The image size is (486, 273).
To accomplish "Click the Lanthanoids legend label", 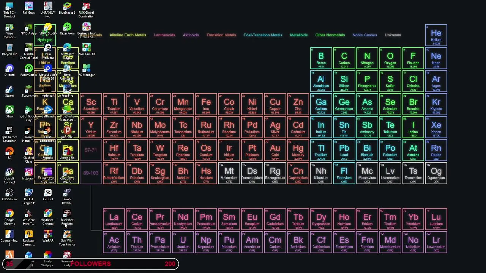I will tap(164, 35).
